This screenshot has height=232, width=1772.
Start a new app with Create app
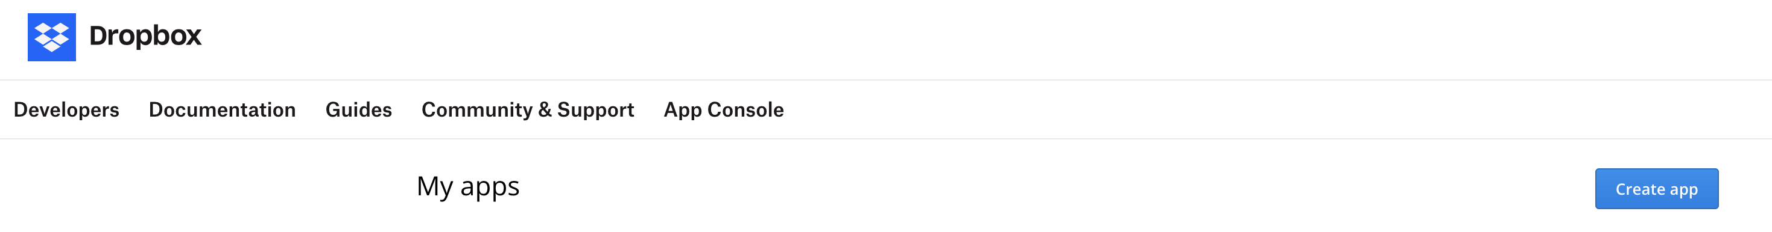(x=1656, y=189)
